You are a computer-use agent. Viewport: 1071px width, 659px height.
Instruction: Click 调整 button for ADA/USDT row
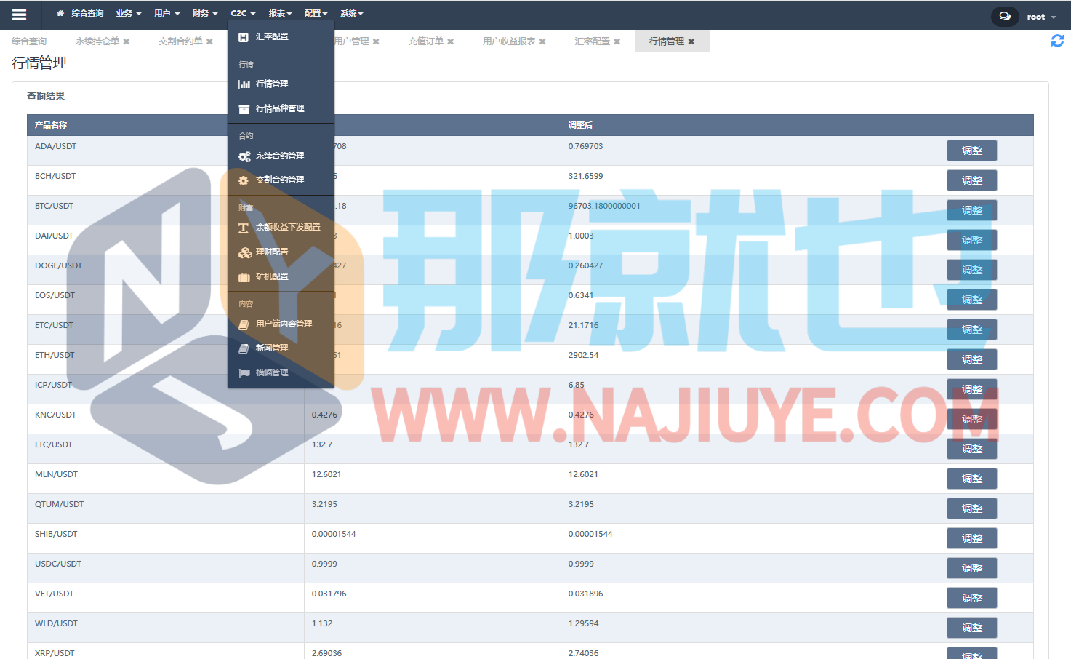coord(971,151)
